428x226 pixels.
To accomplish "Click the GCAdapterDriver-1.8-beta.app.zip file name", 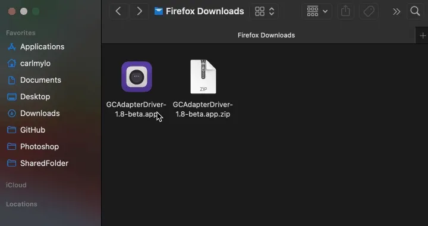I will 203,109.
